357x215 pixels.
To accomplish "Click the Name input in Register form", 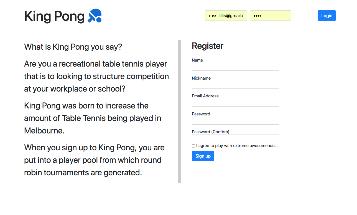I will tap(235, 67).
